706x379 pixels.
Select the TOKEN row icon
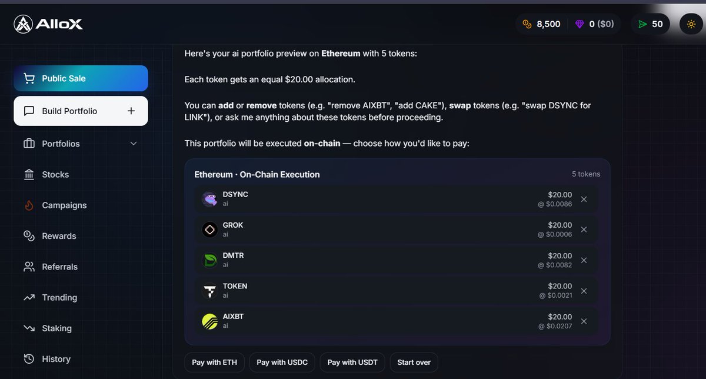210,291
